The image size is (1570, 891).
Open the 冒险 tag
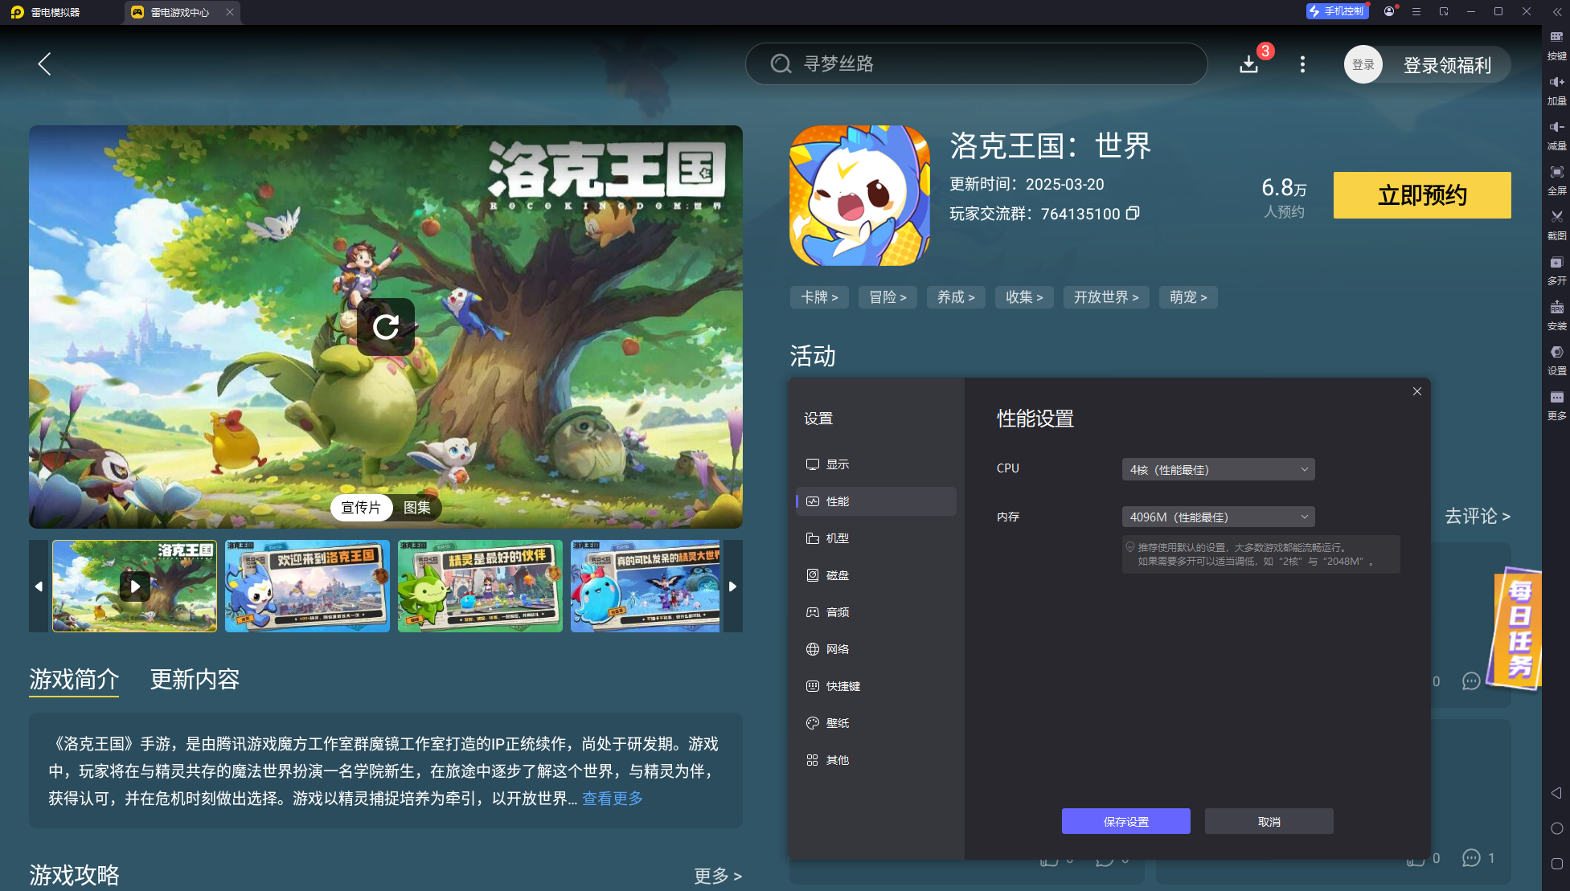pyautogui.click(x=887, y=297)
